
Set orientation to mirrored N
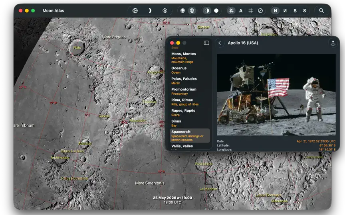click(x=285, y=10)
